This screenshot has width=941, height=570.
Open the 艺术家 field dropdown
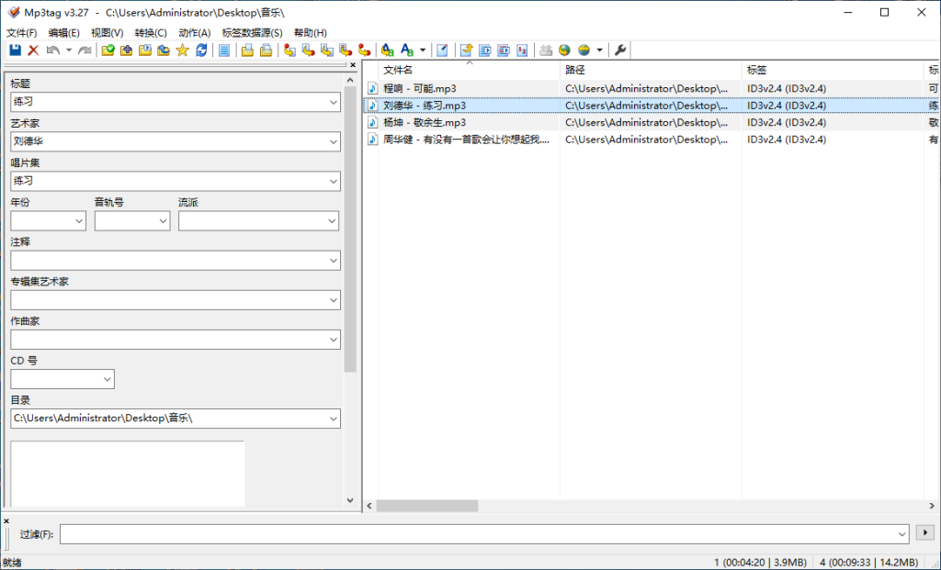[x=333, y=142]
